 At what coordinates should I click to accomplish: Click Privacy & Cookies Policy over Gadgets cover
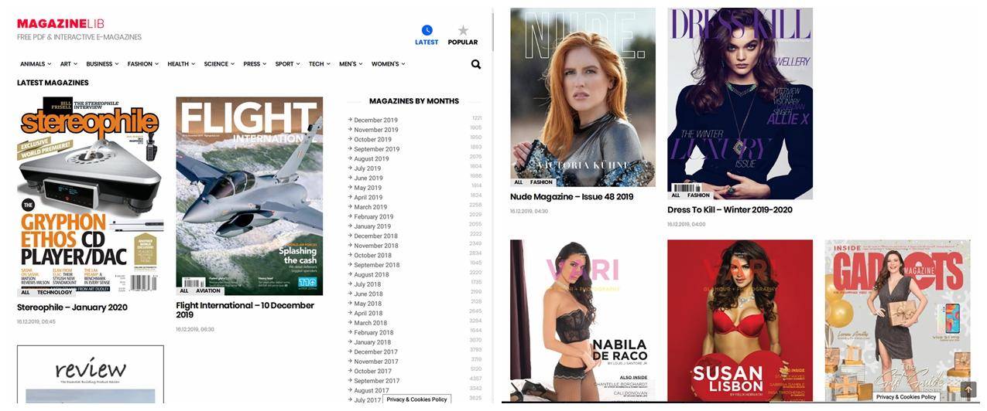click(906, 397)
